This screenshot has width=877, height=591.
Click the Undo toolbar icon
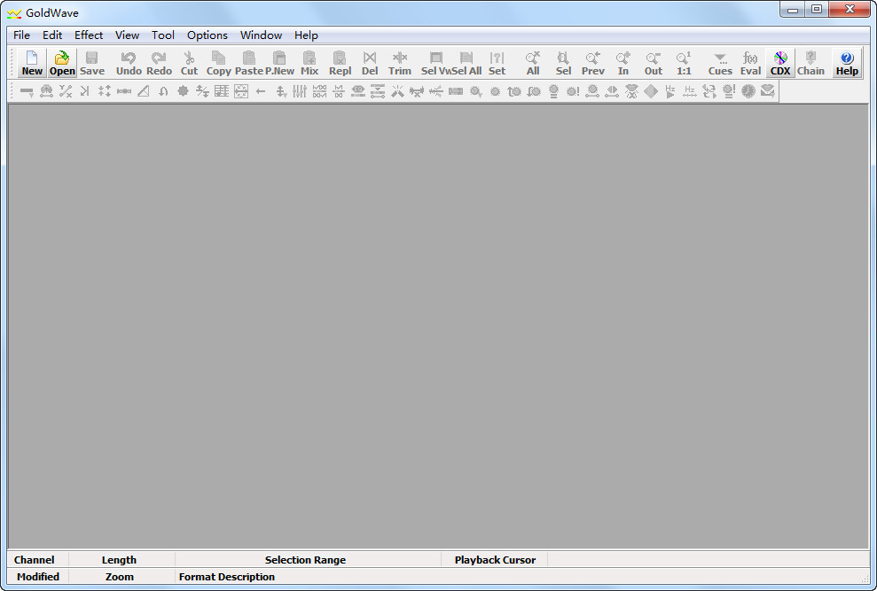(129, 63)
